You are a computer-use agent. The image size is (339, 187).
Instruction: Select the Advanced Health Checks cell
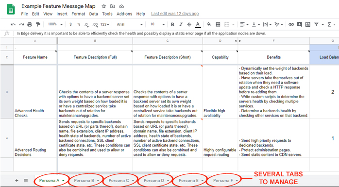click(x=35, y=92)
